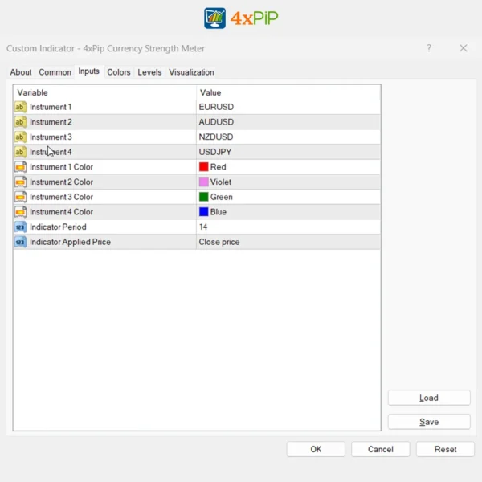
Task: Go to the Levels tab
Action: 149,72
